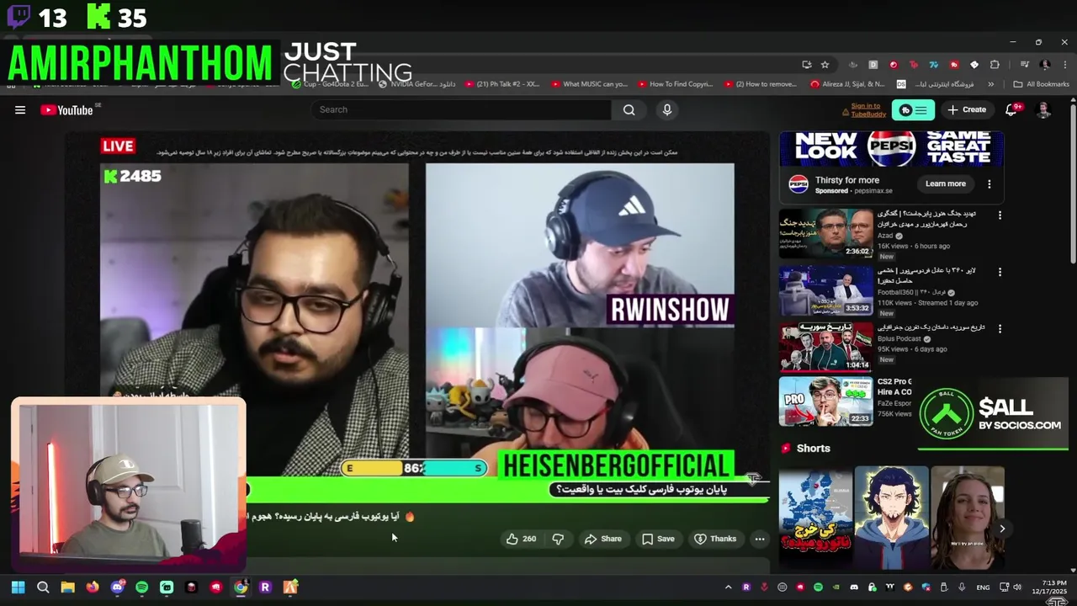Open All Bookmarks folder

click(1042, 84)
